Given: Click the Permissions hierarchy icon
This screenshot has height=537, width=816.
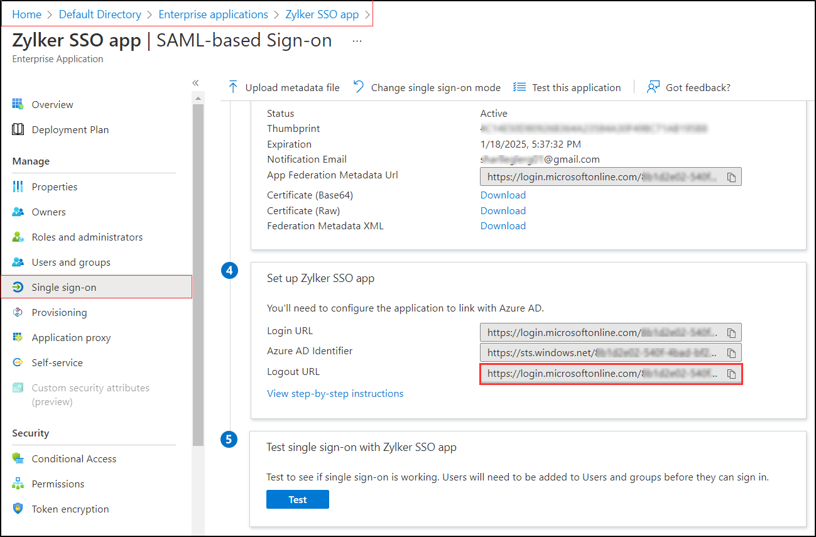Looking at the screenshot, I should point(18,484).
